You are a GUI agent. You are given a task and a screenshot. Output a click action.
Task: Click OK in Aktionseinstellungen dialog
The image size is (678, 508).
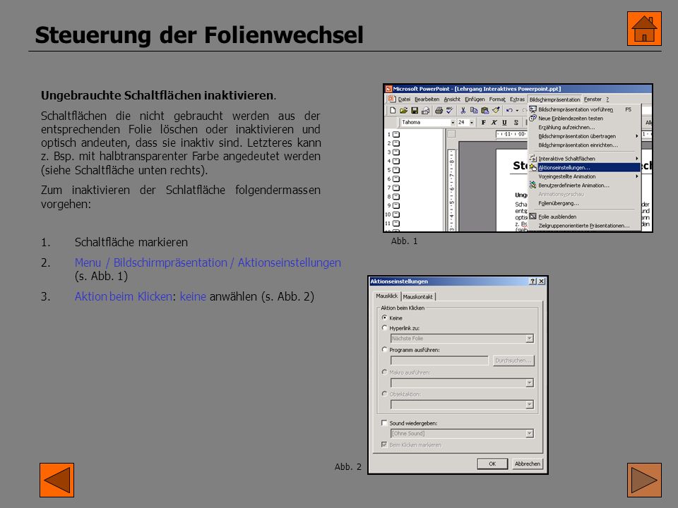click(x=492, y=464)
